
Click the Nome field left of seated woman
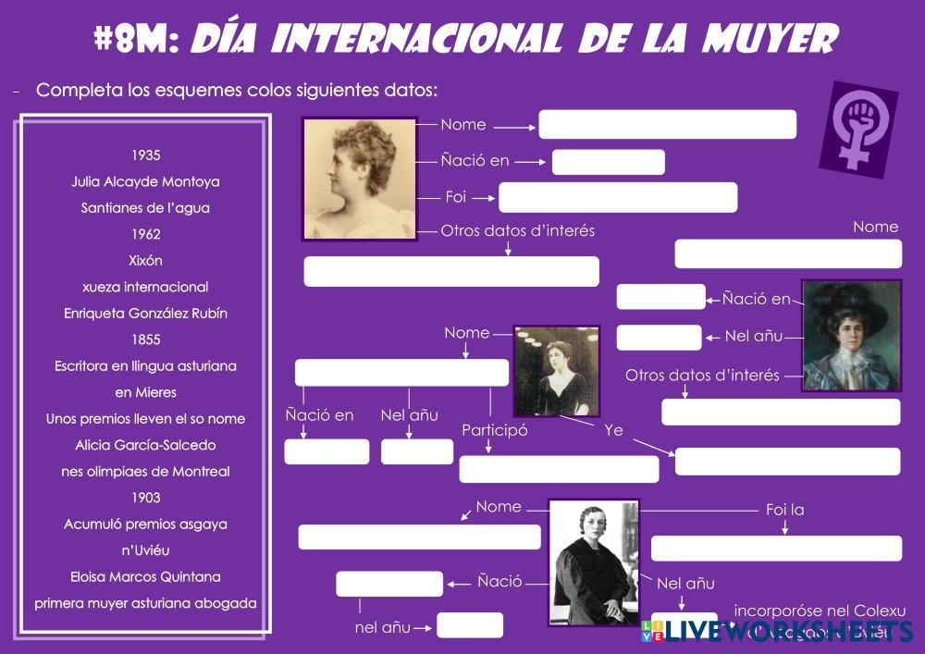click(x=419, y=537)
